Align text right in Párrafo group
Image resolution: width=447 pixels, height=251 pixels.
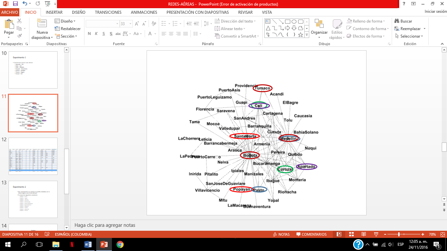tap(178, 34)
